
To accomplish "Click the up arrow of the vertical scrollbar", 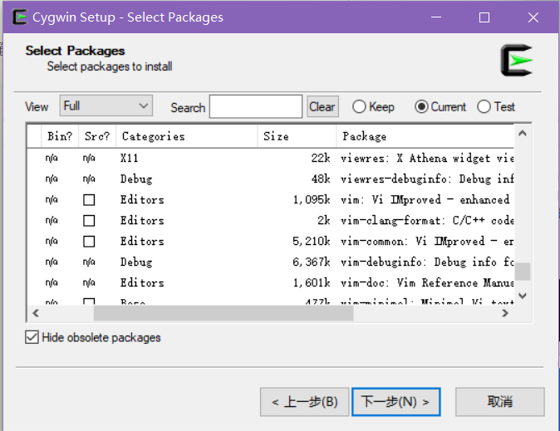I will [523, 133].
